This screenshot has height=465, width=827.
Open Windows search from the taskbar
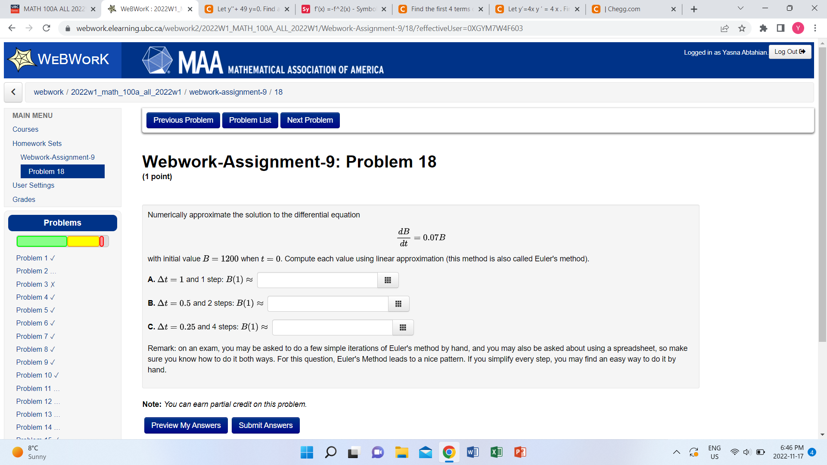(x=330, y=452)
